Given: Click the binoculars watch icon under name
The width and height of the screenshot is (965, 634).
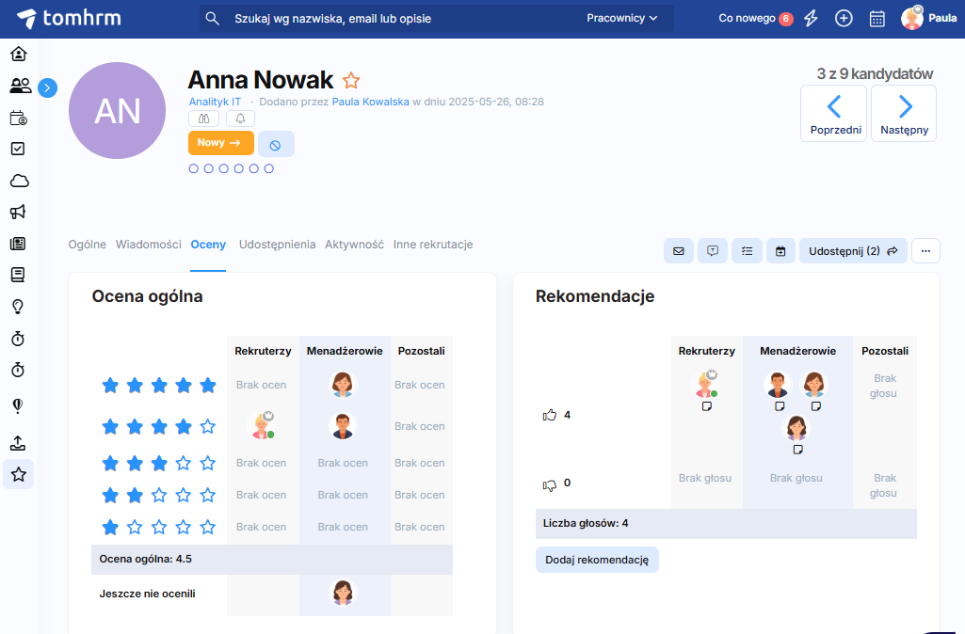Looking at the screenshot, I should pos(204,119).
